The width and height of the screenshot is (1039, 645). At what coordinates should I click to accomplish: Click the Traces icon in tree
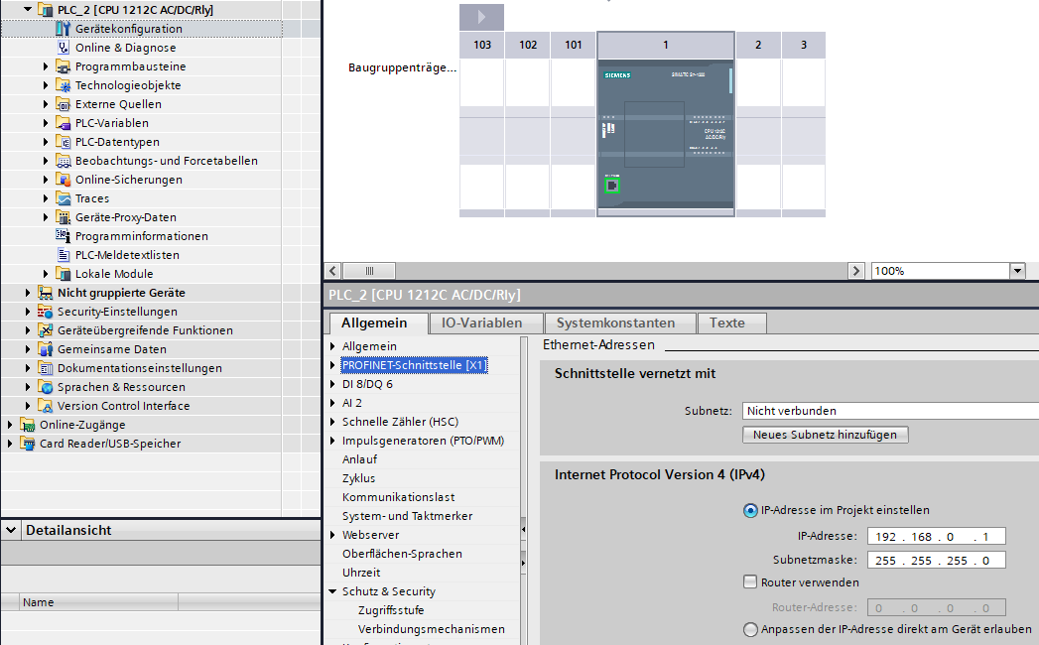tap(63, 198)
